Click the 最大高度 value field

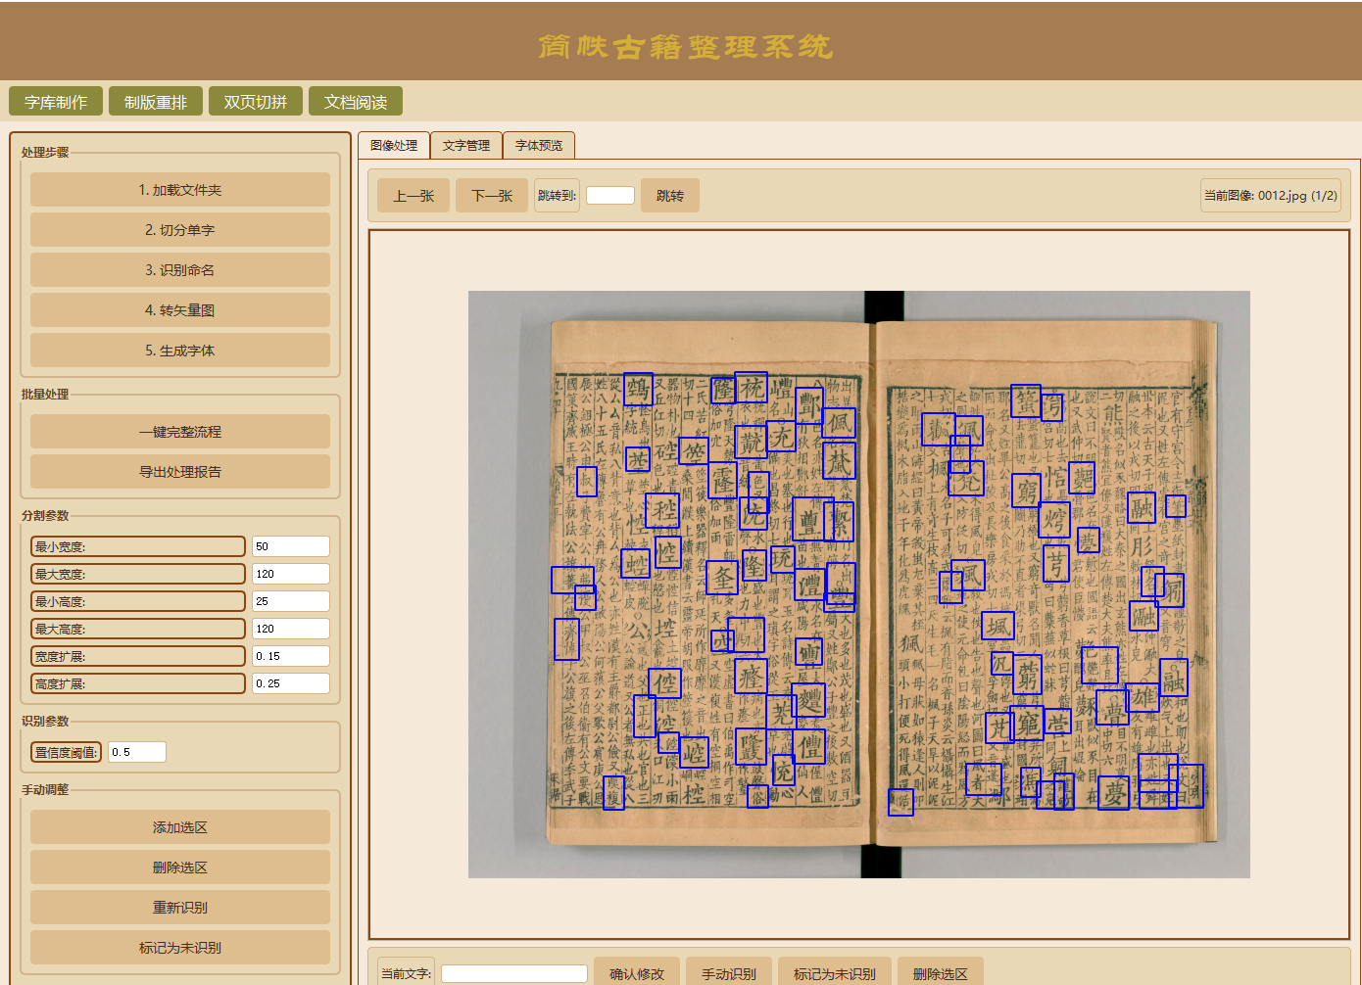coord(291,629)
